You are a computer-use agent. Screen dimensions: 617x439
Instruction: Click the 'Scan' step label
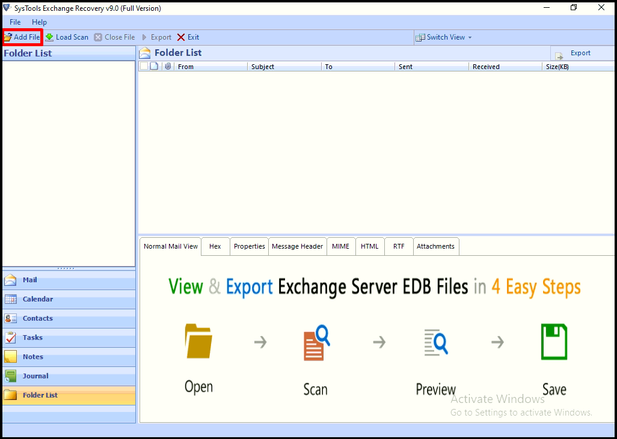click(x=316, y=390)
